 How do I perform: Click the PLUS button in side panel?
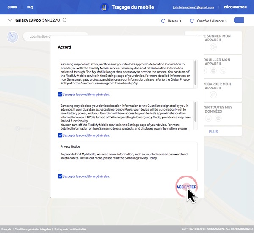[x=213, y=132]
